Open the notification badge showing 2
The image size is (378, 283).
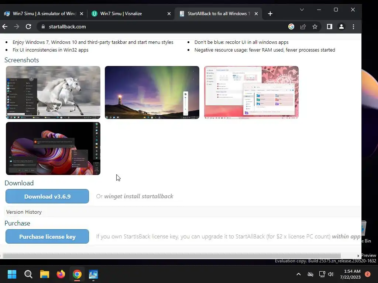(x=368, y=274)
